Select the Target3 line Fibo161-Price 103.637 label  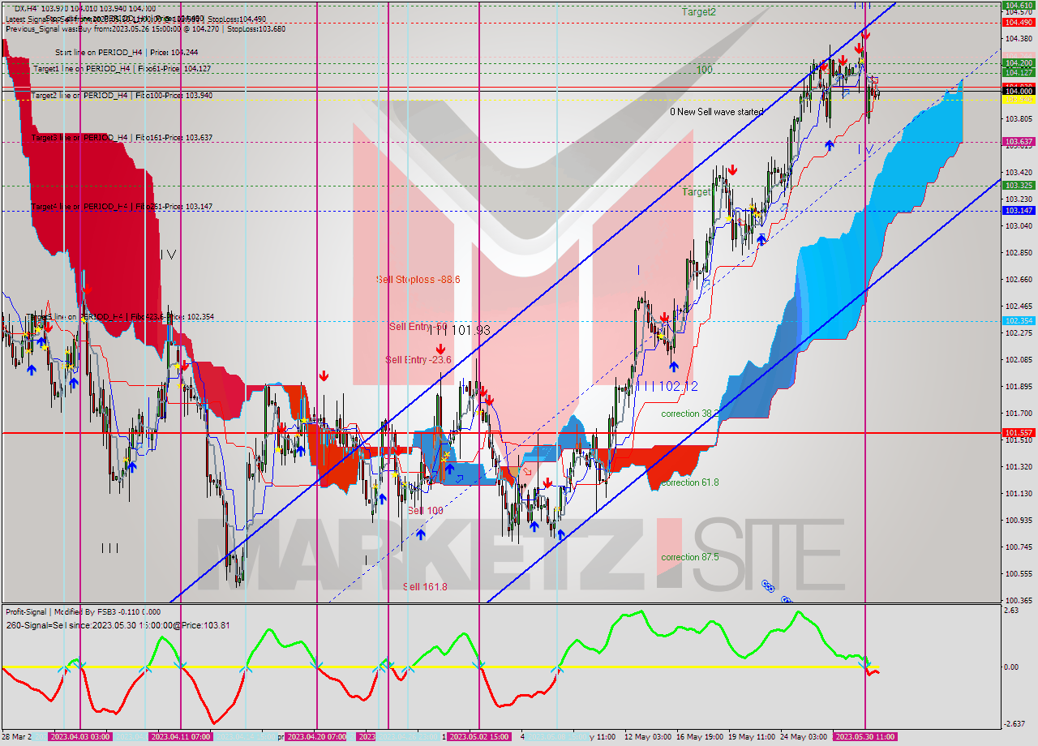(x=122, y=138)
